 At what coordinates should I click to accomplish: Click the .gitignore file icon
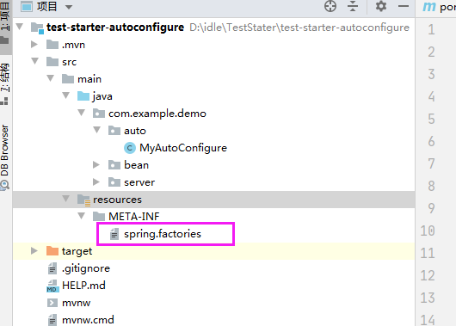(52, 268)
